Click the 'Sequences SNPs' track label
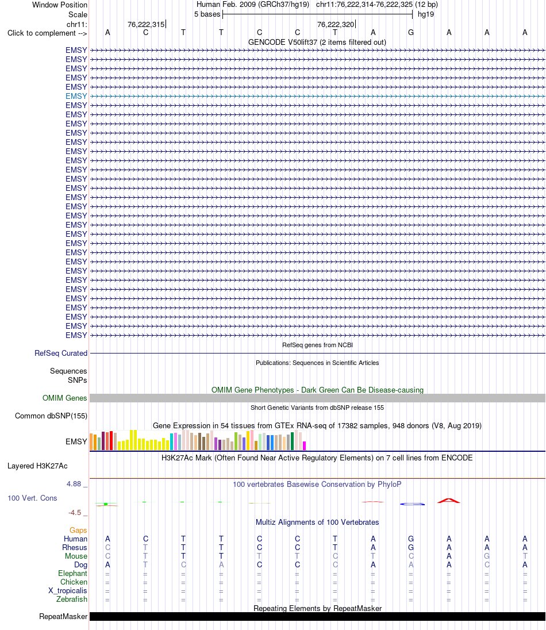The width and height of the screenshot is (546, 630). pos(68,375)
